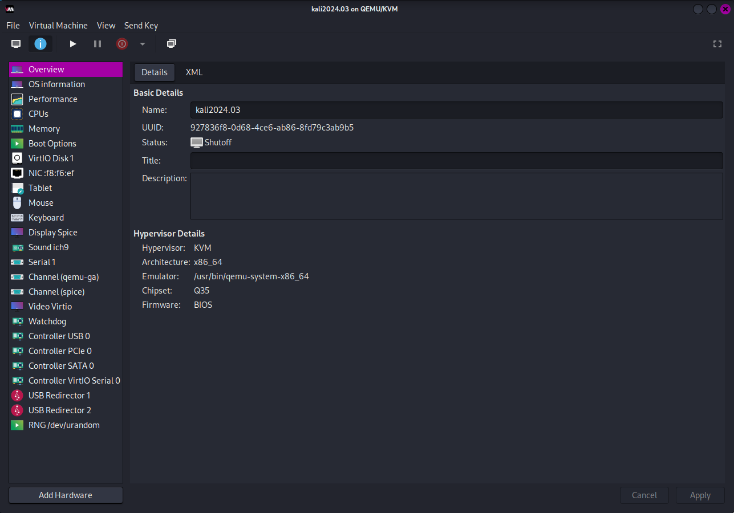Close the window with magenta button

click(x=725, y=9)
